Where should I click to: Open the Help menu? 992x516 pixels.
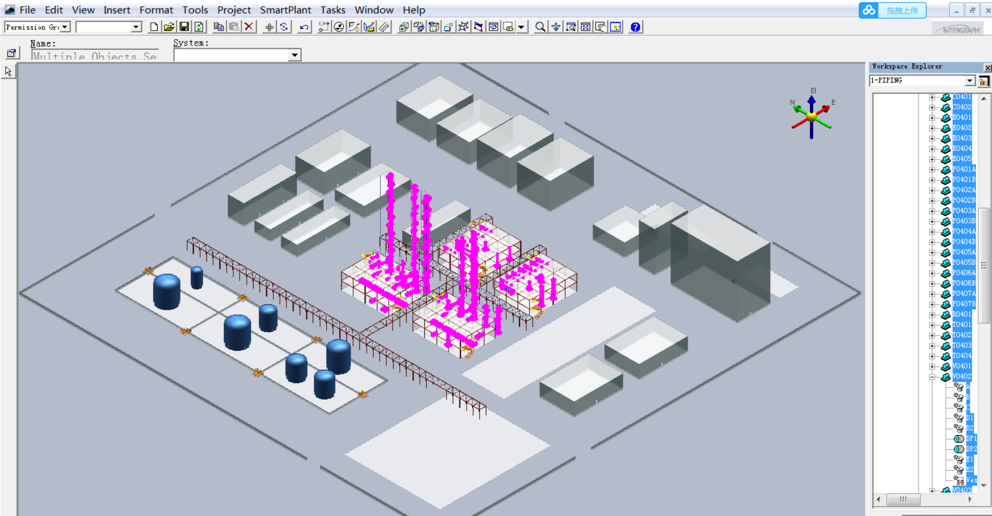(414, 10)
